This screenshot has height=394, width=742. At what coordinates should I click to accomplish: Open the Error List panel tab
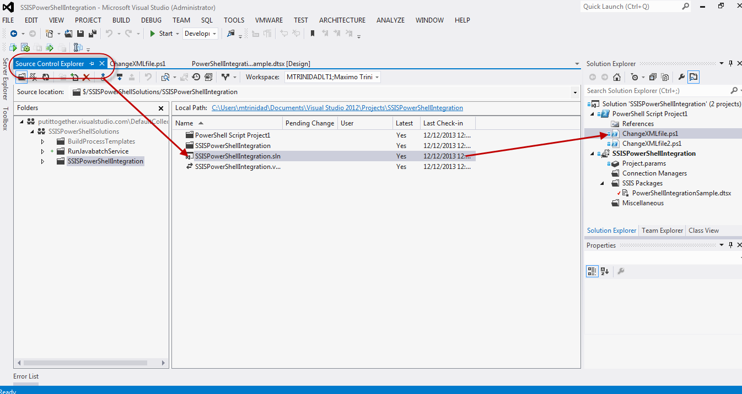[26, 376]
